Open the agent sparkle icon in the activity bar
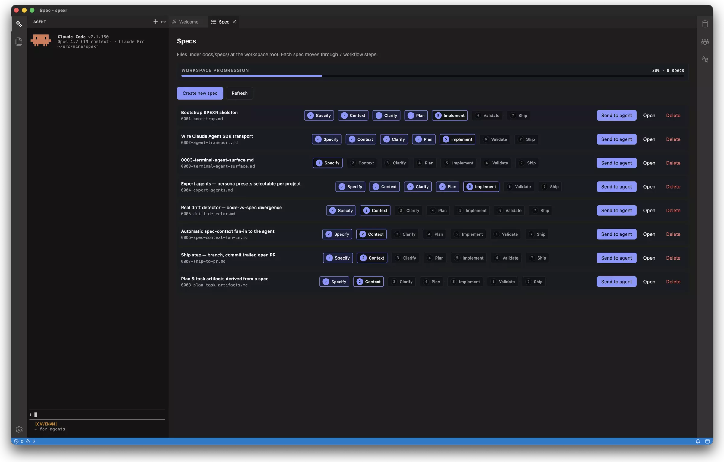The height and width of the screenshot is (462, 724). click(19, 24)
